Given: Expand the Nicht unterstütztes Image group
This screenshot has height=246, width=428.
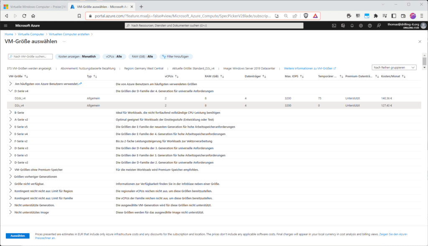Looking at the screenshot, I should (10, 212).
